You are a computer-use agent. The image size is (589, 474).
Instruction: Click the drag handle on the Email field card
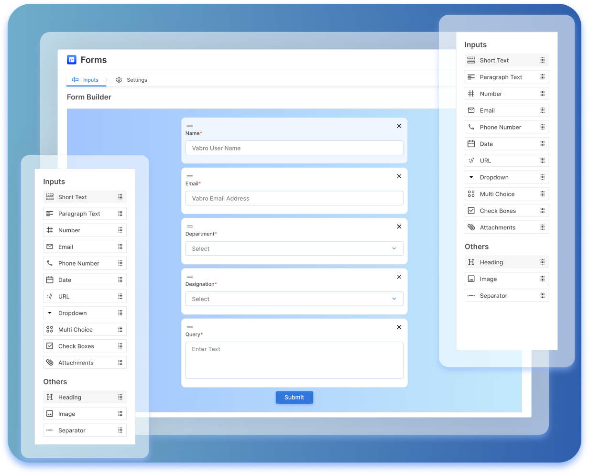(190, 176)
